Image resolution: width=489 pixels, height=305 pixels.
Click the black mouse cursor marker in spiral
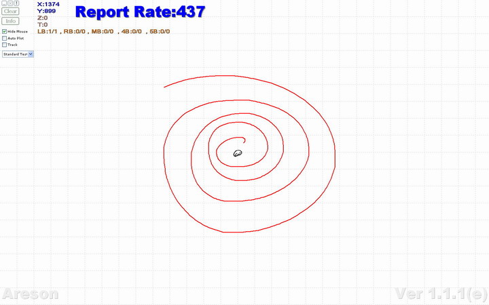click(x=238, y=153)
